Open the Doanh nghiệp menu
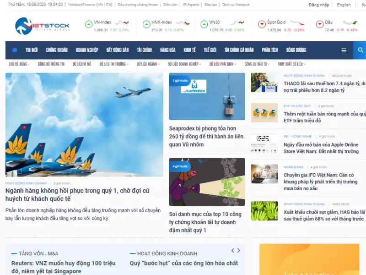Image resolution: width=366 pixels, height=275 pixels. 87,50
